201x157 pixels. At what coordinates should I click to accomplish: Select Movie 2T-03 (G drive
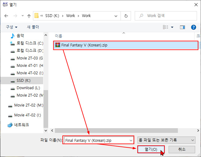pos(30,58)
